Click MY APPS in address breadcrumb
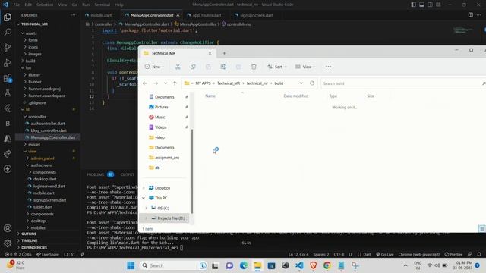 203,83
